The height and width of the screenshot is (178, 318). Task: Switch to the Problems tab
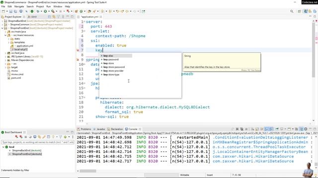click(84, 129)
